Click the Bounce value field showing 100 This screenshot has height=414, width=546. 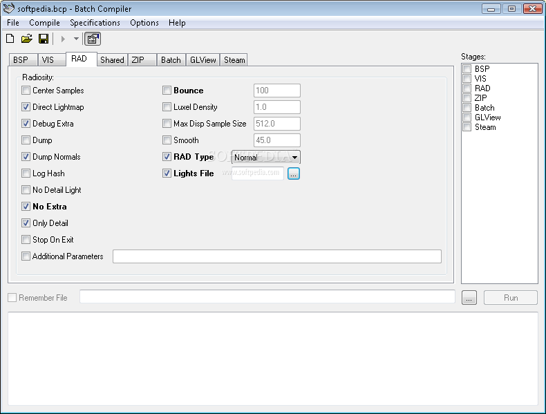coord(277,91)
